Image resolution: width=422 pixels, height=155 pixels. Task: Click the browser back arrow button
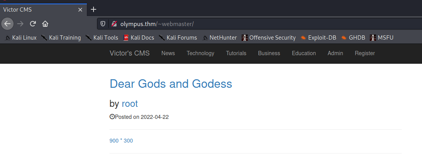point(7,24)
